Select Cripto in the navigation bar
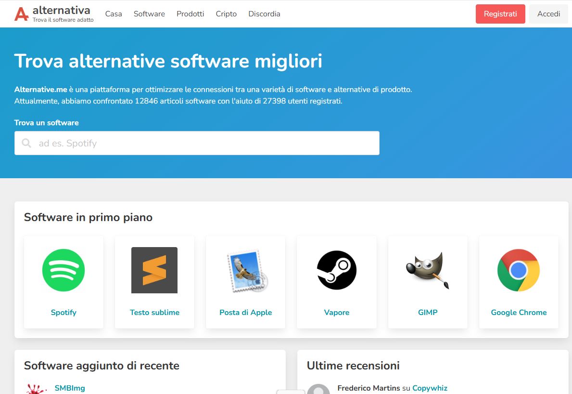Viewport: 572px width, 394px height. coord(226,14)
